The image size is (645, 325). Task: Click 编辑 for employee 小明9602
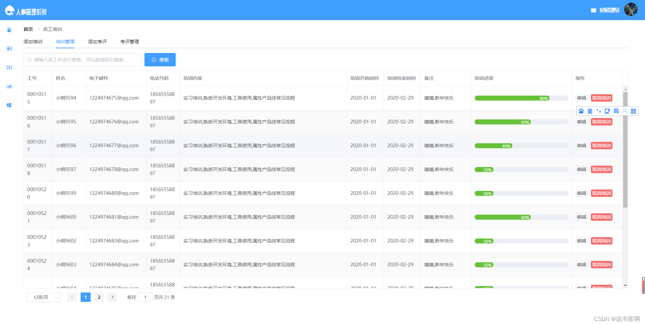tap(582, 241)
